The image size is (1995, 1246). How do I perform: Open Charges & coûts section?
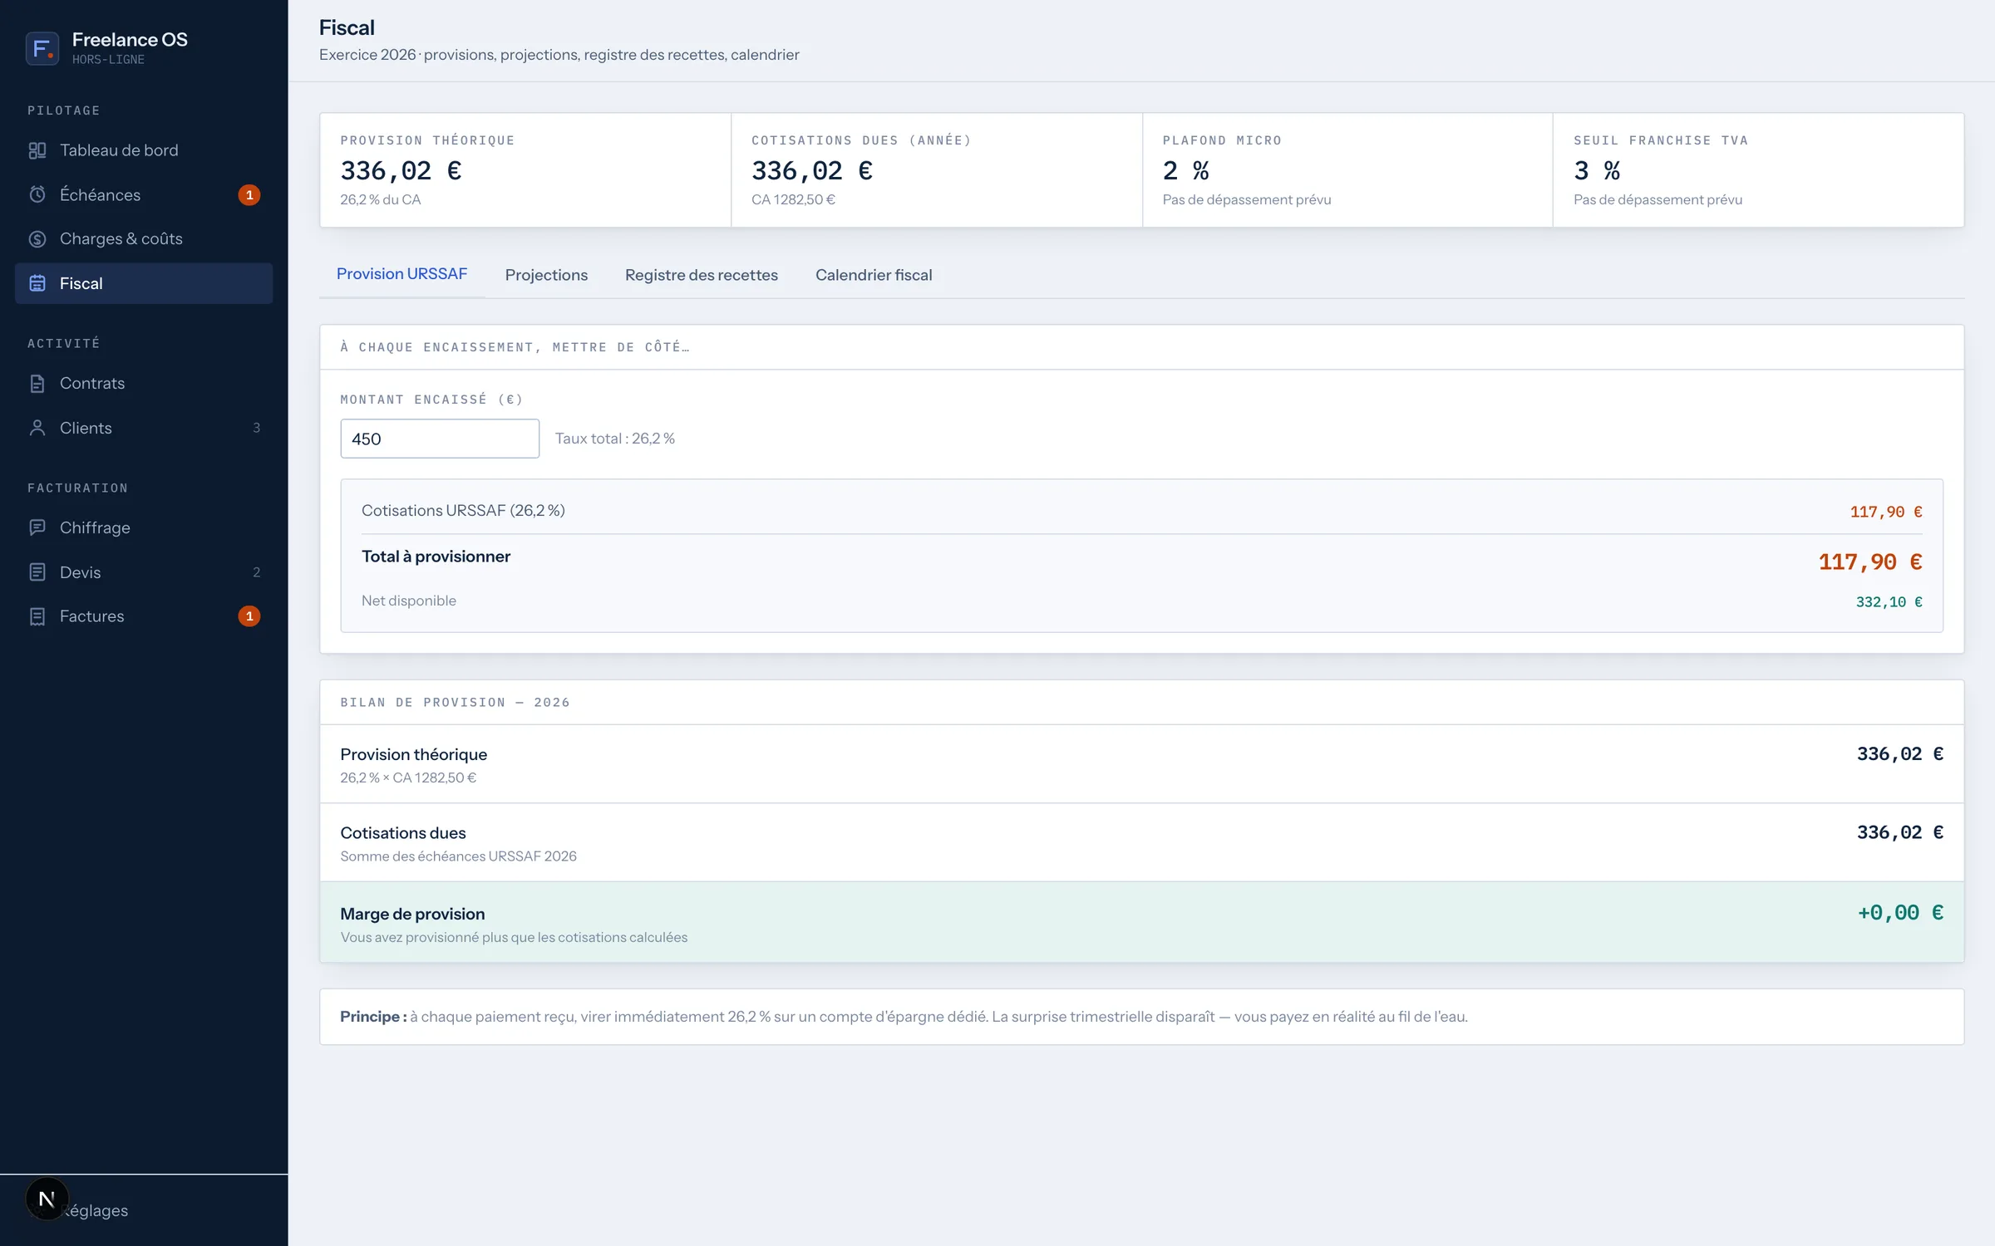pyautogui.click(x=144, y=239)
